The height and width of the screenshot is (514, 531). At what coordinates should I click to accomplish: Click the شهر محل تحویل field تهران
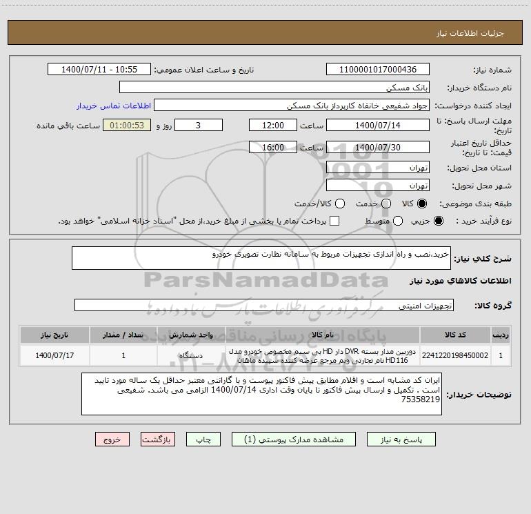pyautogui.click(x=378, y=185)
